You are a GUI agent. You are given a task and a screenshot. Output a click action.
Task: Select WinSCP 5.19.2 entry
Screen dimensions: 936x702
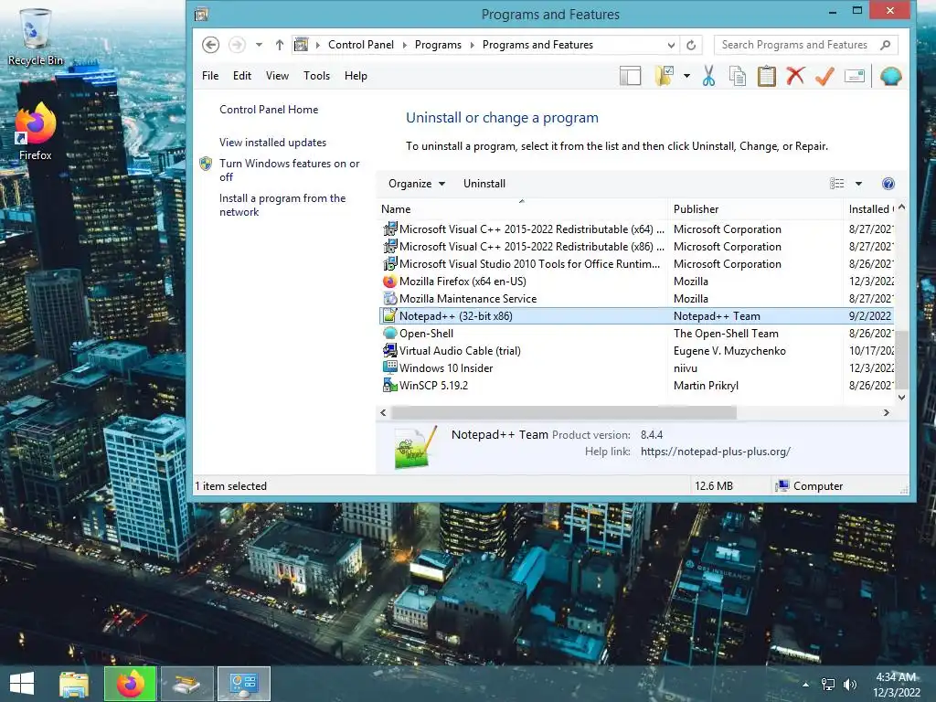[x=636, y=385]
